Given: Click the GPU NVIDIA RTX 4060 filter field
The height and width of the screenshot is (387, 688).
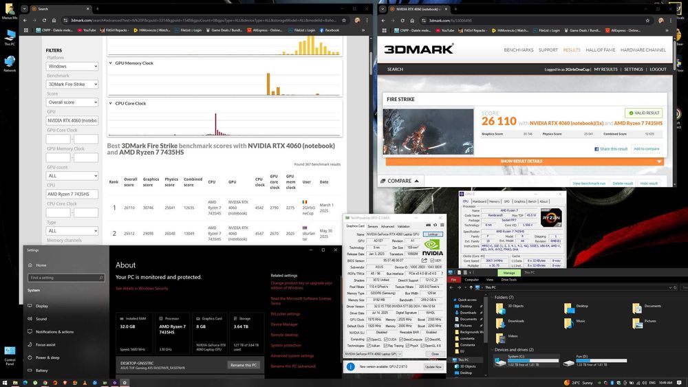Looking at the screenshot, I should [x=72, y=120].
